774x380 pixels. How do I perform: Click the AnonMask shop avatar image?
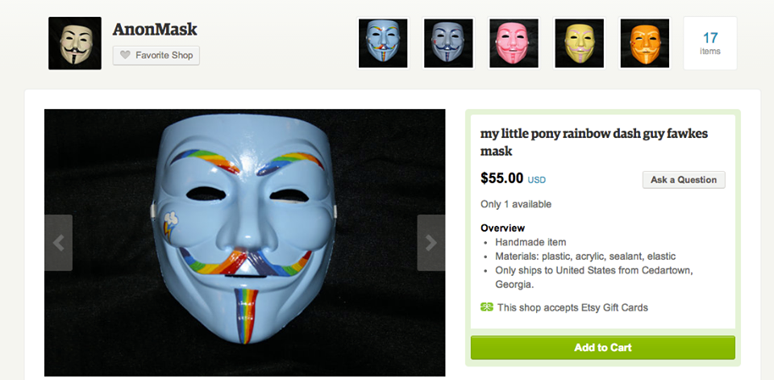tap(75, 43)
